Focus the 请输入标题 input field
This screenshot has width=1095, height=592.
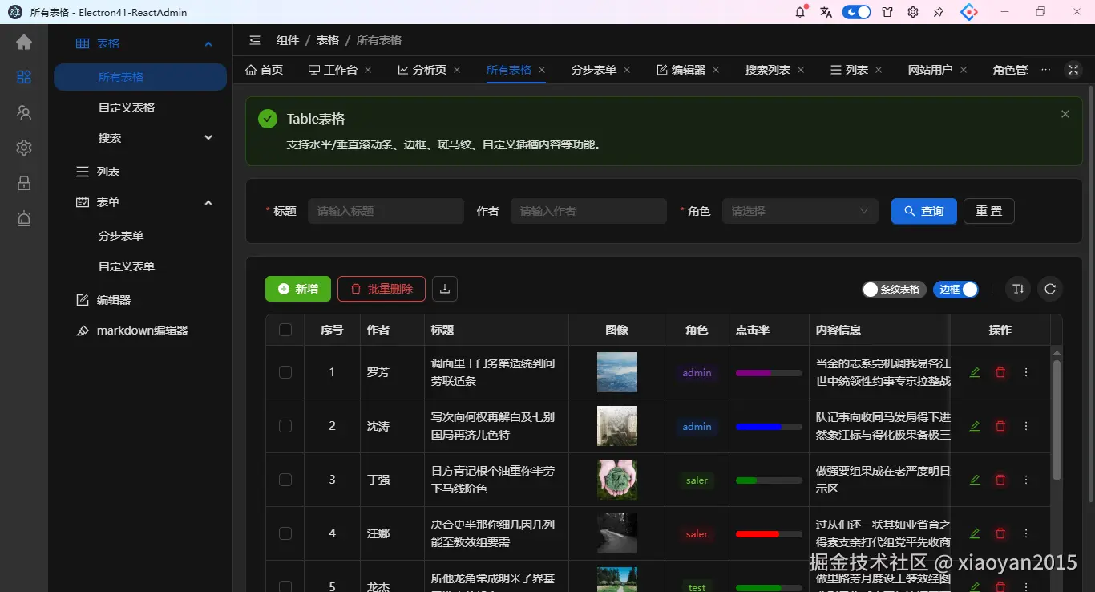[386, 211]
